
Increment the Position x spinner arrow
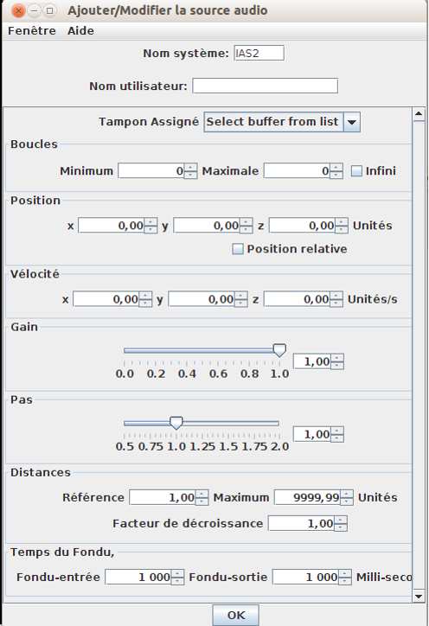tap(150, 222)
